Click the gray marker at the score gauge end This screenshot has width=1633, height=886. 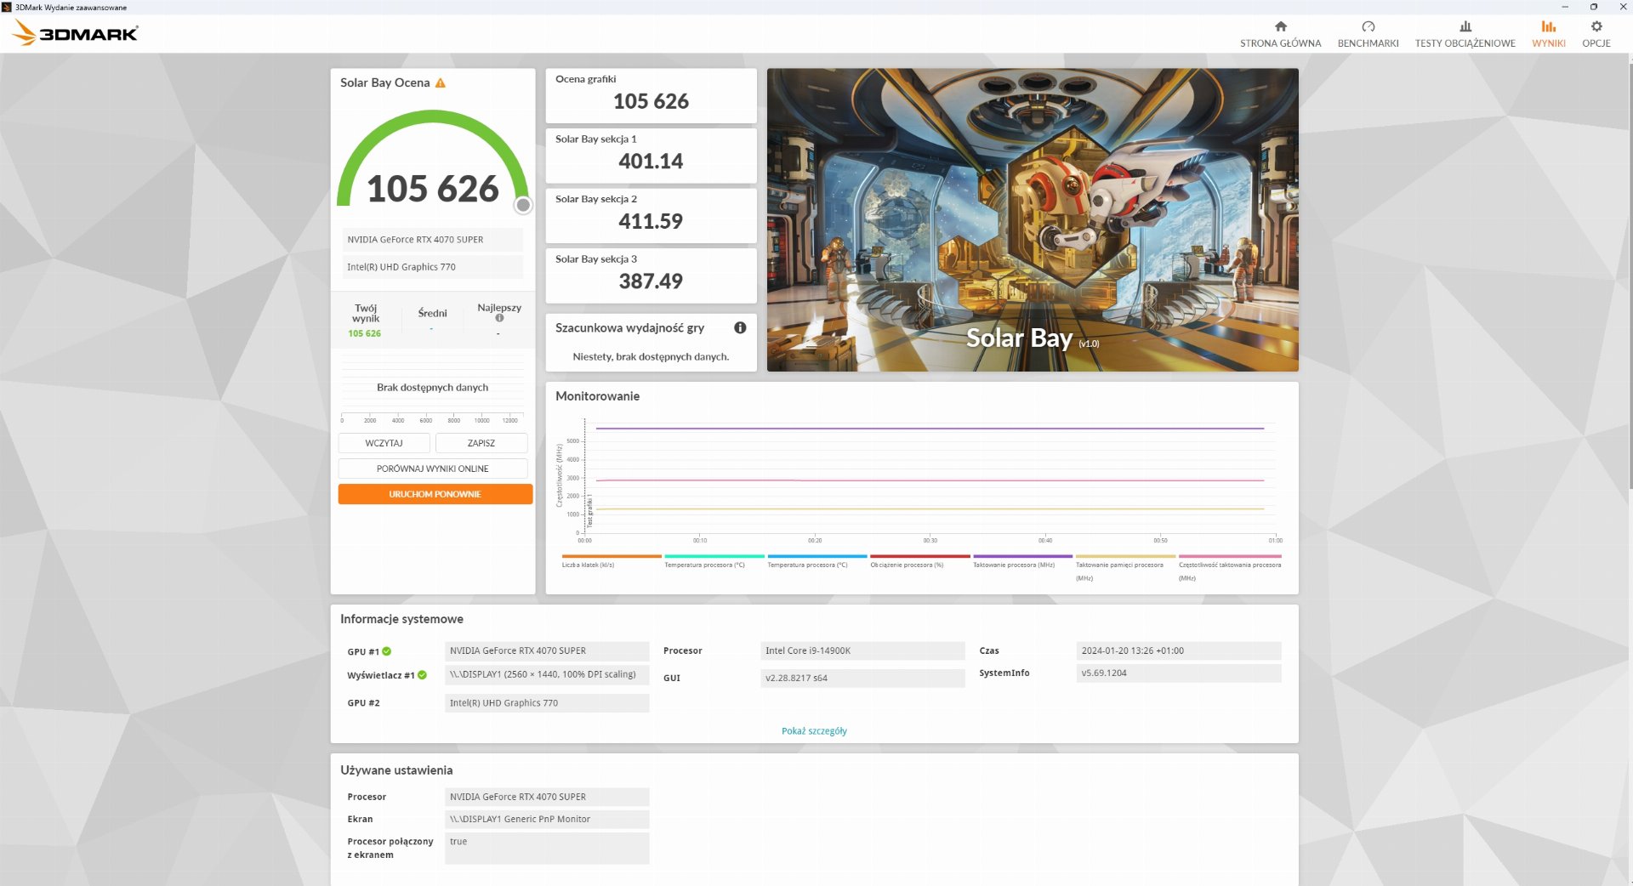coord(523,205)
